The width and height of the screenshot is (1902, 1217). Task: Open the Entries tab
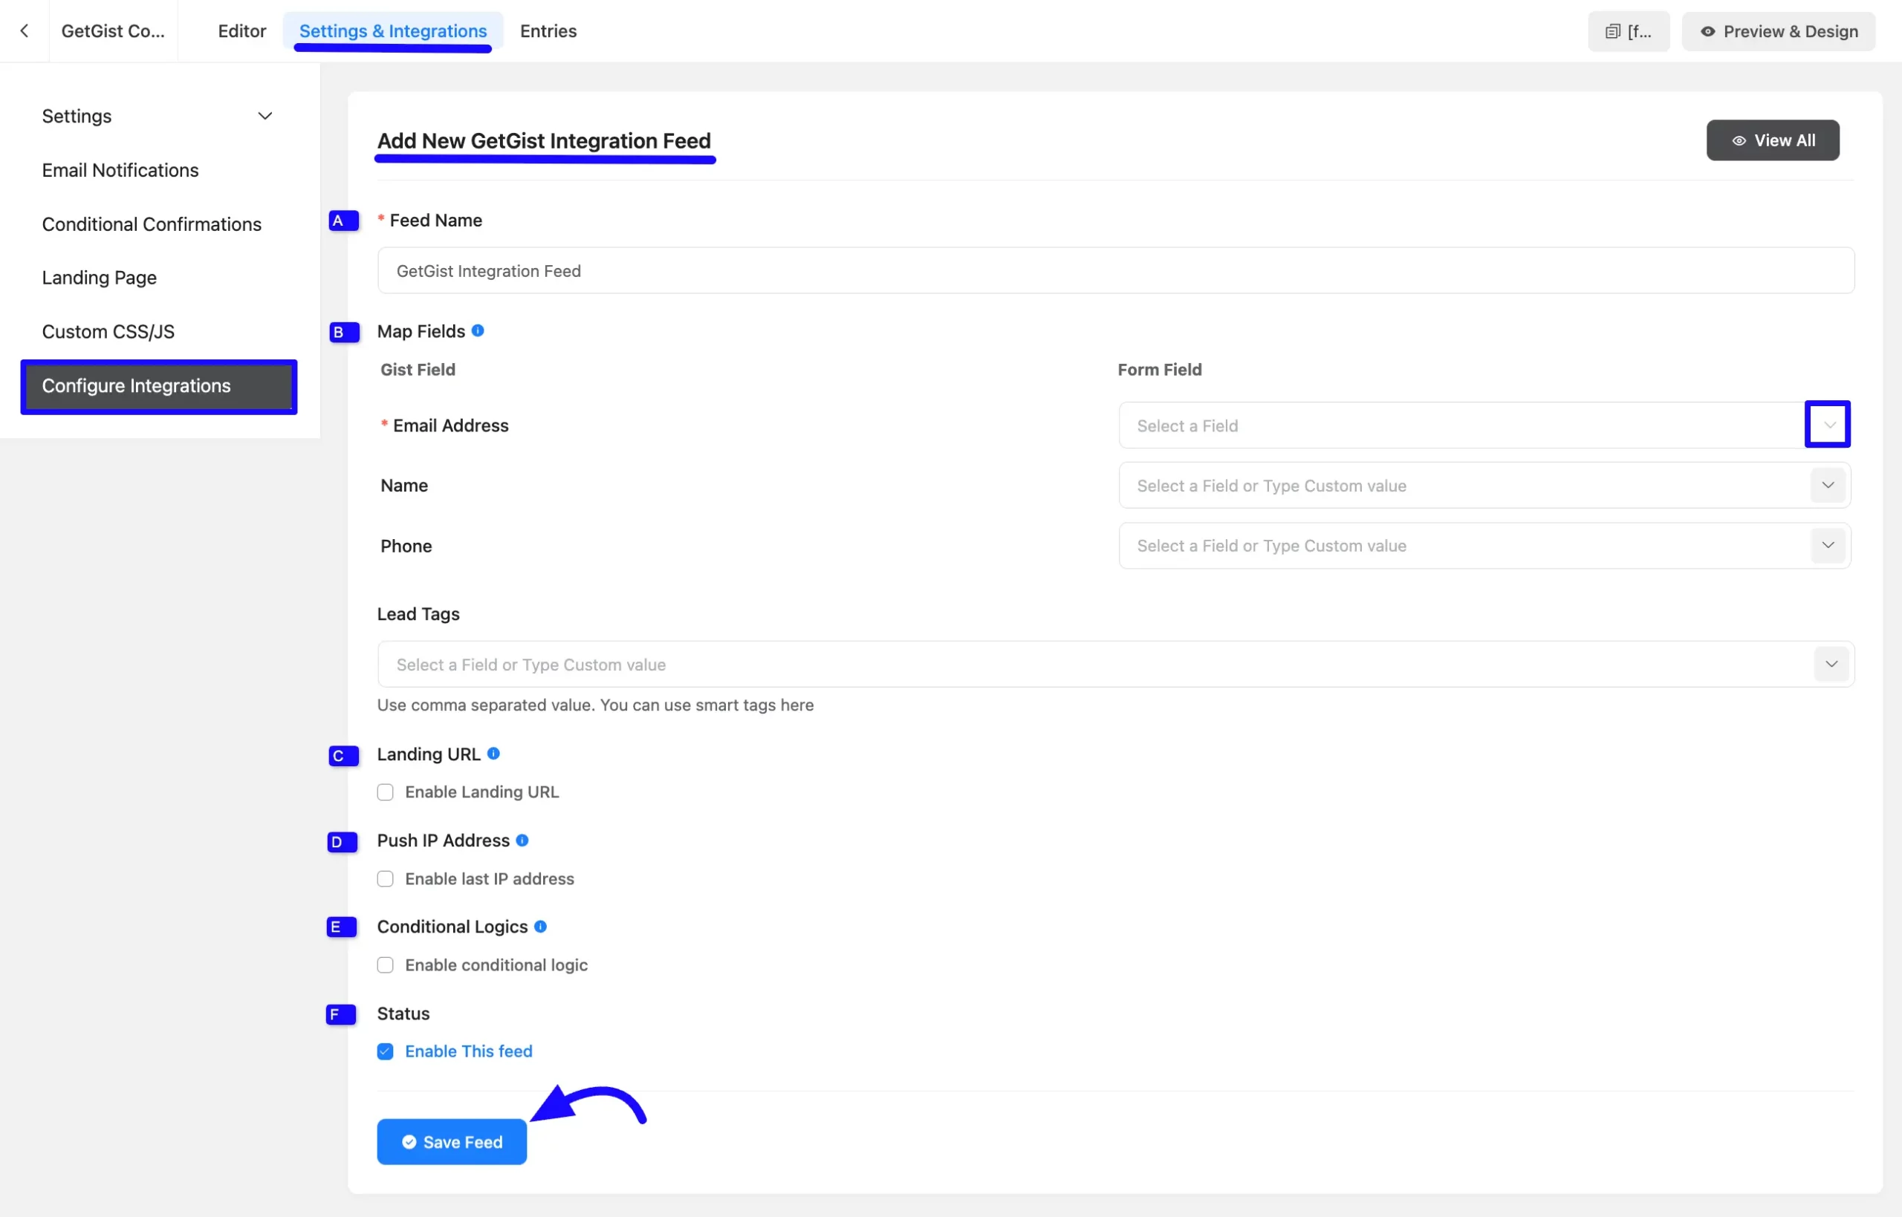point(548,31)
